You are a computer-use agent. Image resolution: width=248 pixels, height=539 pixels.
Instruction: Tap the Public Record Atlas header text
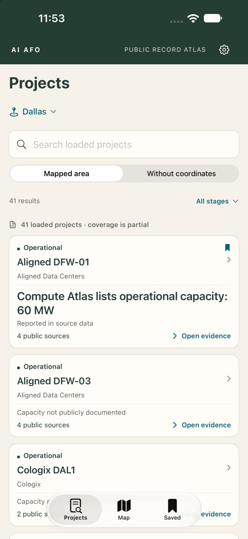point(165,50)
